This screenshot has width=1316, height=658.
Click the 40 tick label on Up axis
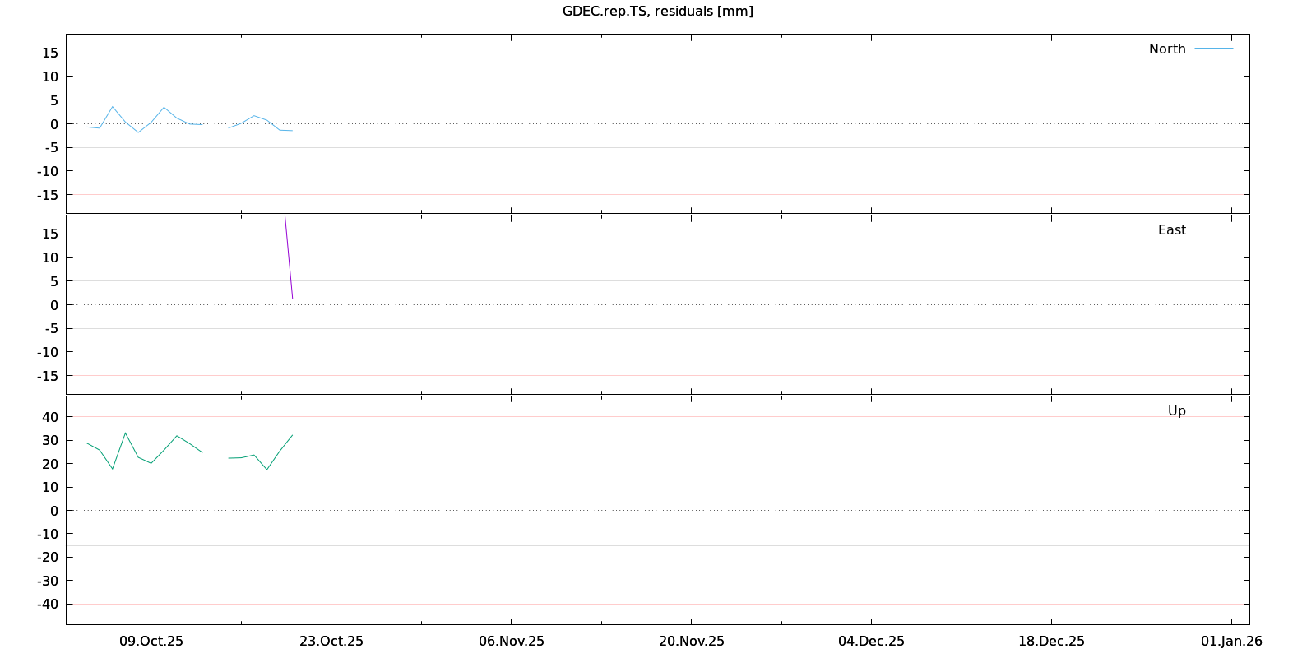[50, 417]
